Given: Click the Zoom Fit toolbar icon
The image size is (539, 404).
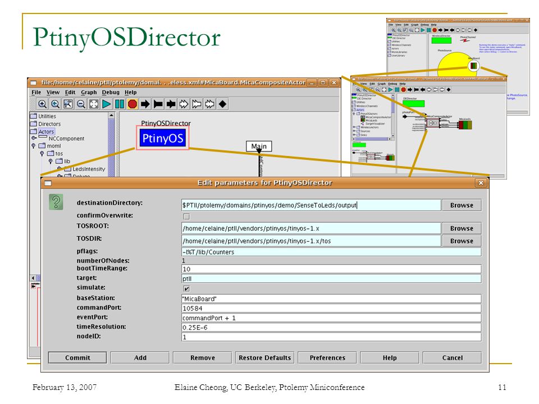Looking at the screenshot, I should 68,104.
